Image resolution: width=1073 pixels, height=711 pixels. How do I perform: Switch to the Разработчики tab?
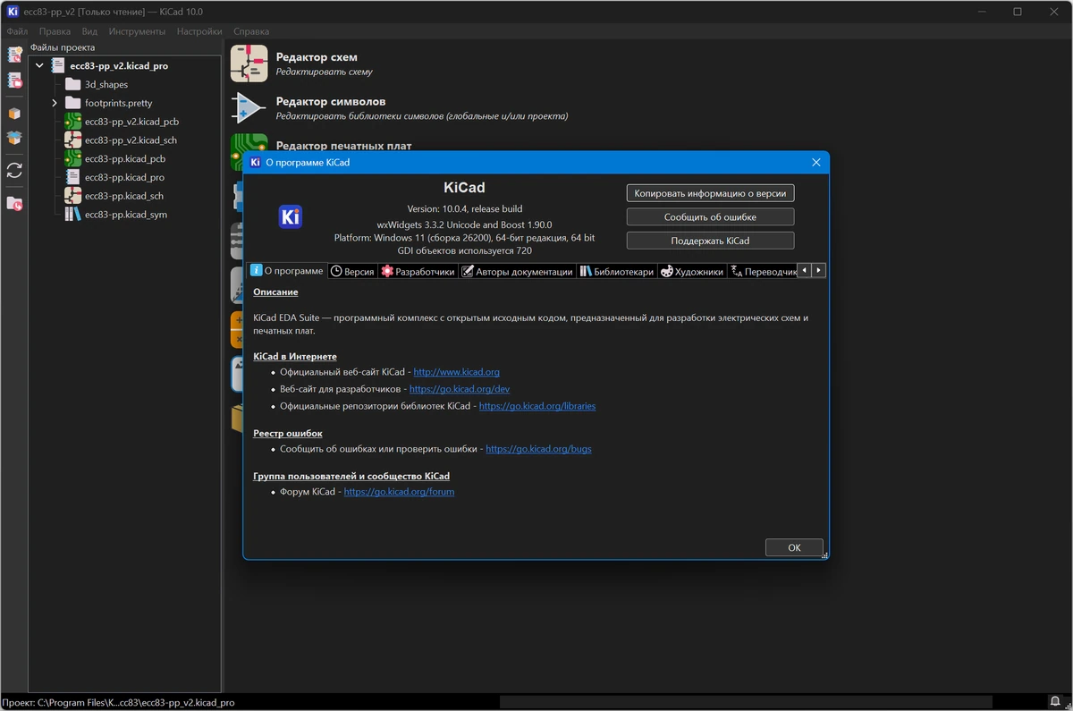pyautogui.click(x=418, y=271)
